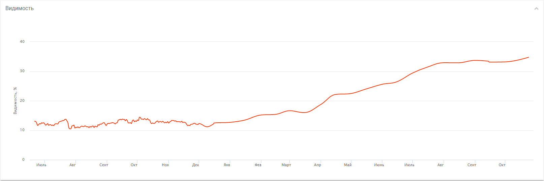Click the Видимость panel title
The height and width of the screenshot is (181, 544).
click(20, 8)
